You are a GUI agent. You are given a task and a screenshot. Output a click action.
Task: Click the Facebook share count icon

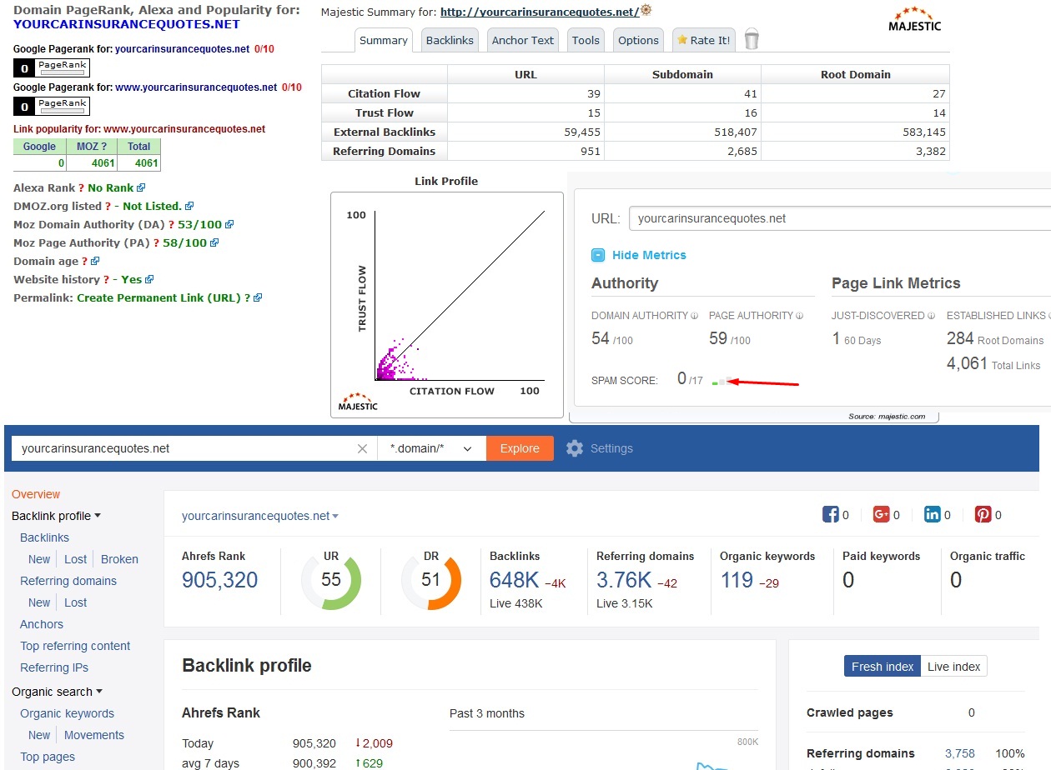pyautogui.click(x=830, y=514)
